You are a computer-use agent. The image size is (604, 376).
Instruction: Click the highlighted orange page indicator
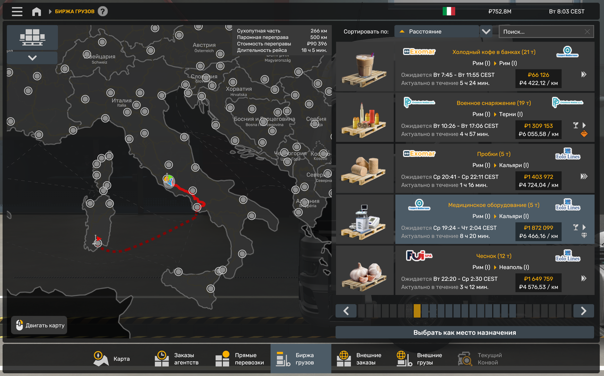[x=417, y=311]
